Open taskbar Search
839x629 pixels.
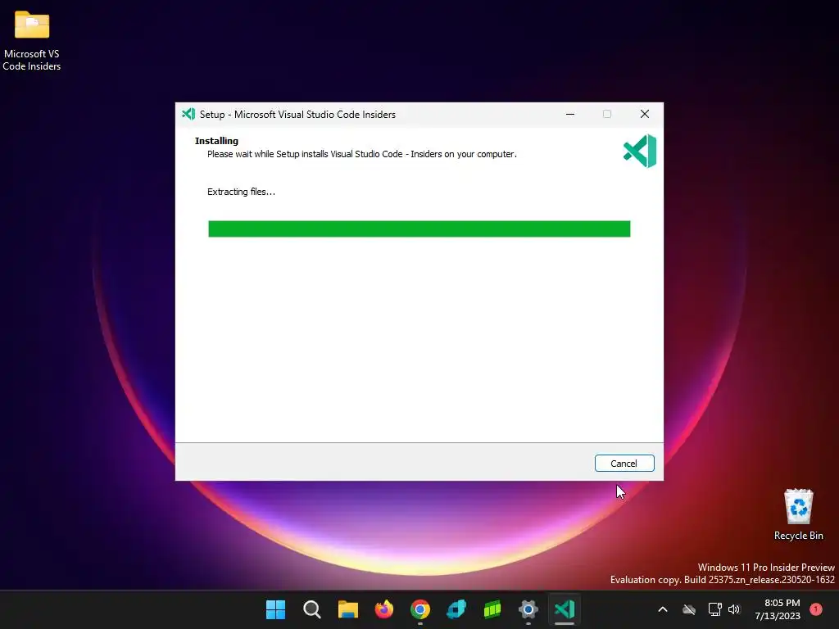click(x=312, y=609)
